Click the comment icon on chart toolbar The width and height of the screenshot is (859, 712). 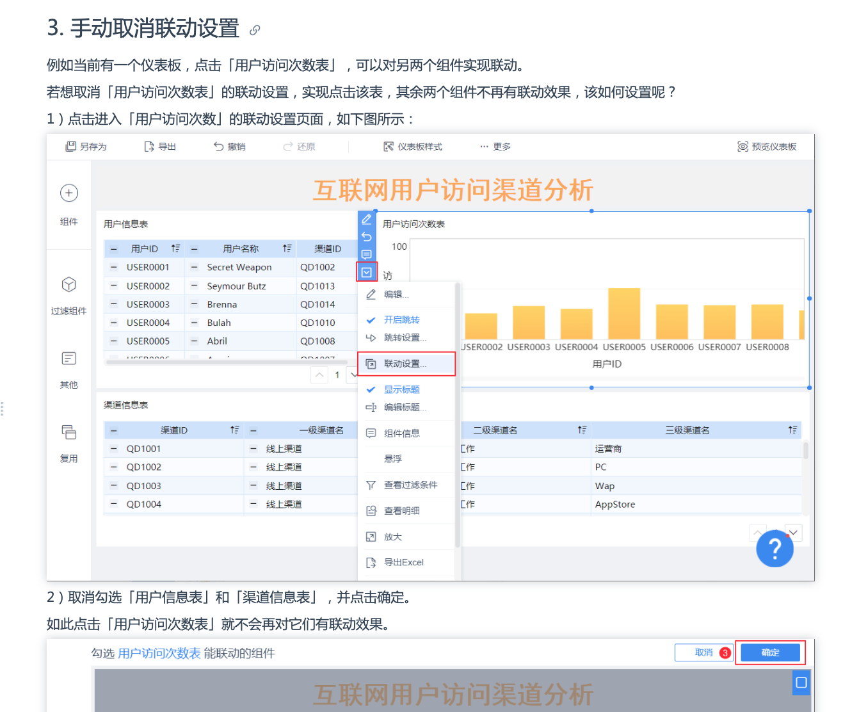pyautogui.click(x=367, y=254)
